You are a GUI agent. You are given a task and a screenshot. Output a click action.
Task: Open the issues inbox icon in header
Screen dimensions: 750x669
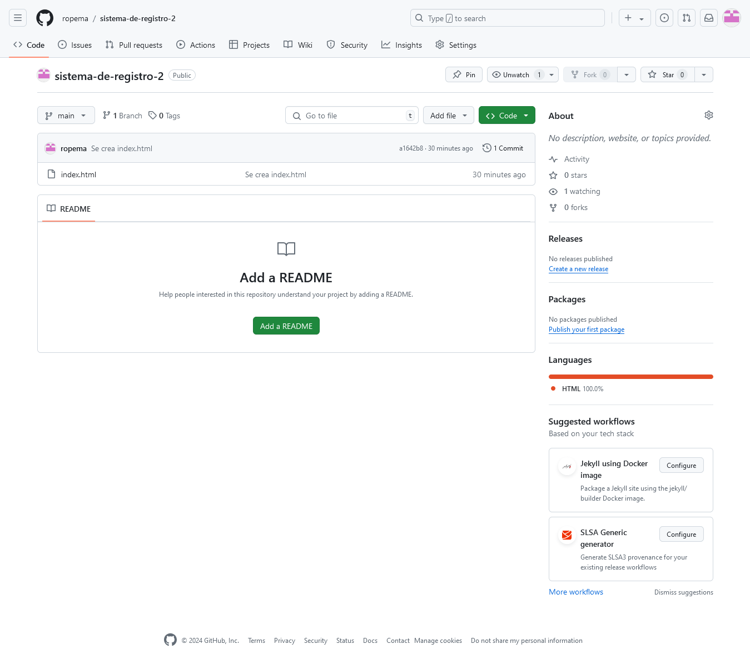pos(664,18)
